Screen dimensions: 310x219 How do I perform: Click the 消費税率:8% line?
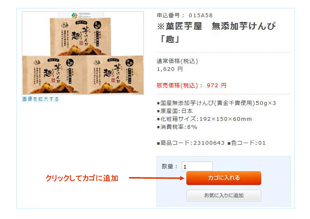click(177, 127)
